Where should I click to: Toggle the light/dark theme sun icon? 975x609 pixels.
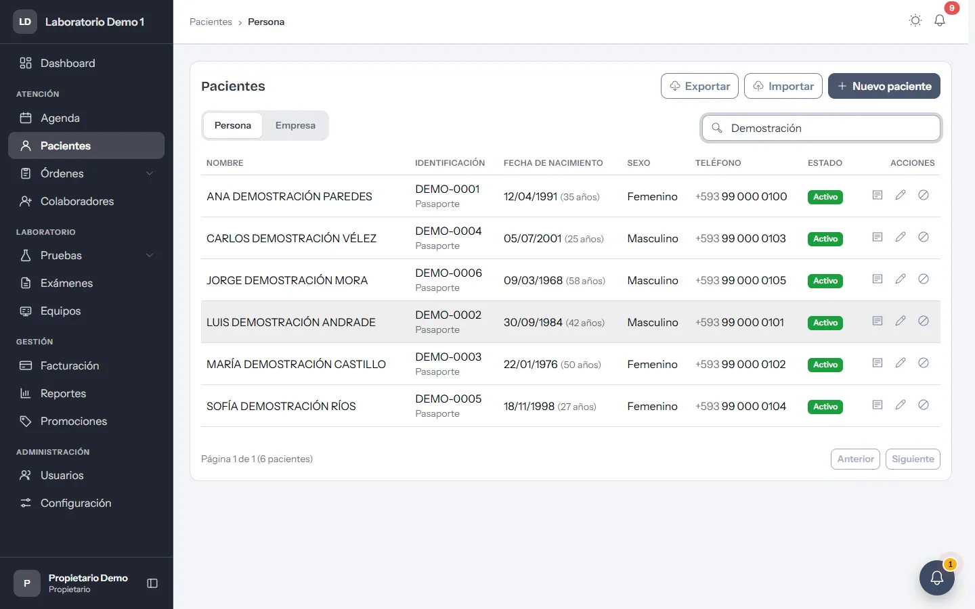click(915, 20)
